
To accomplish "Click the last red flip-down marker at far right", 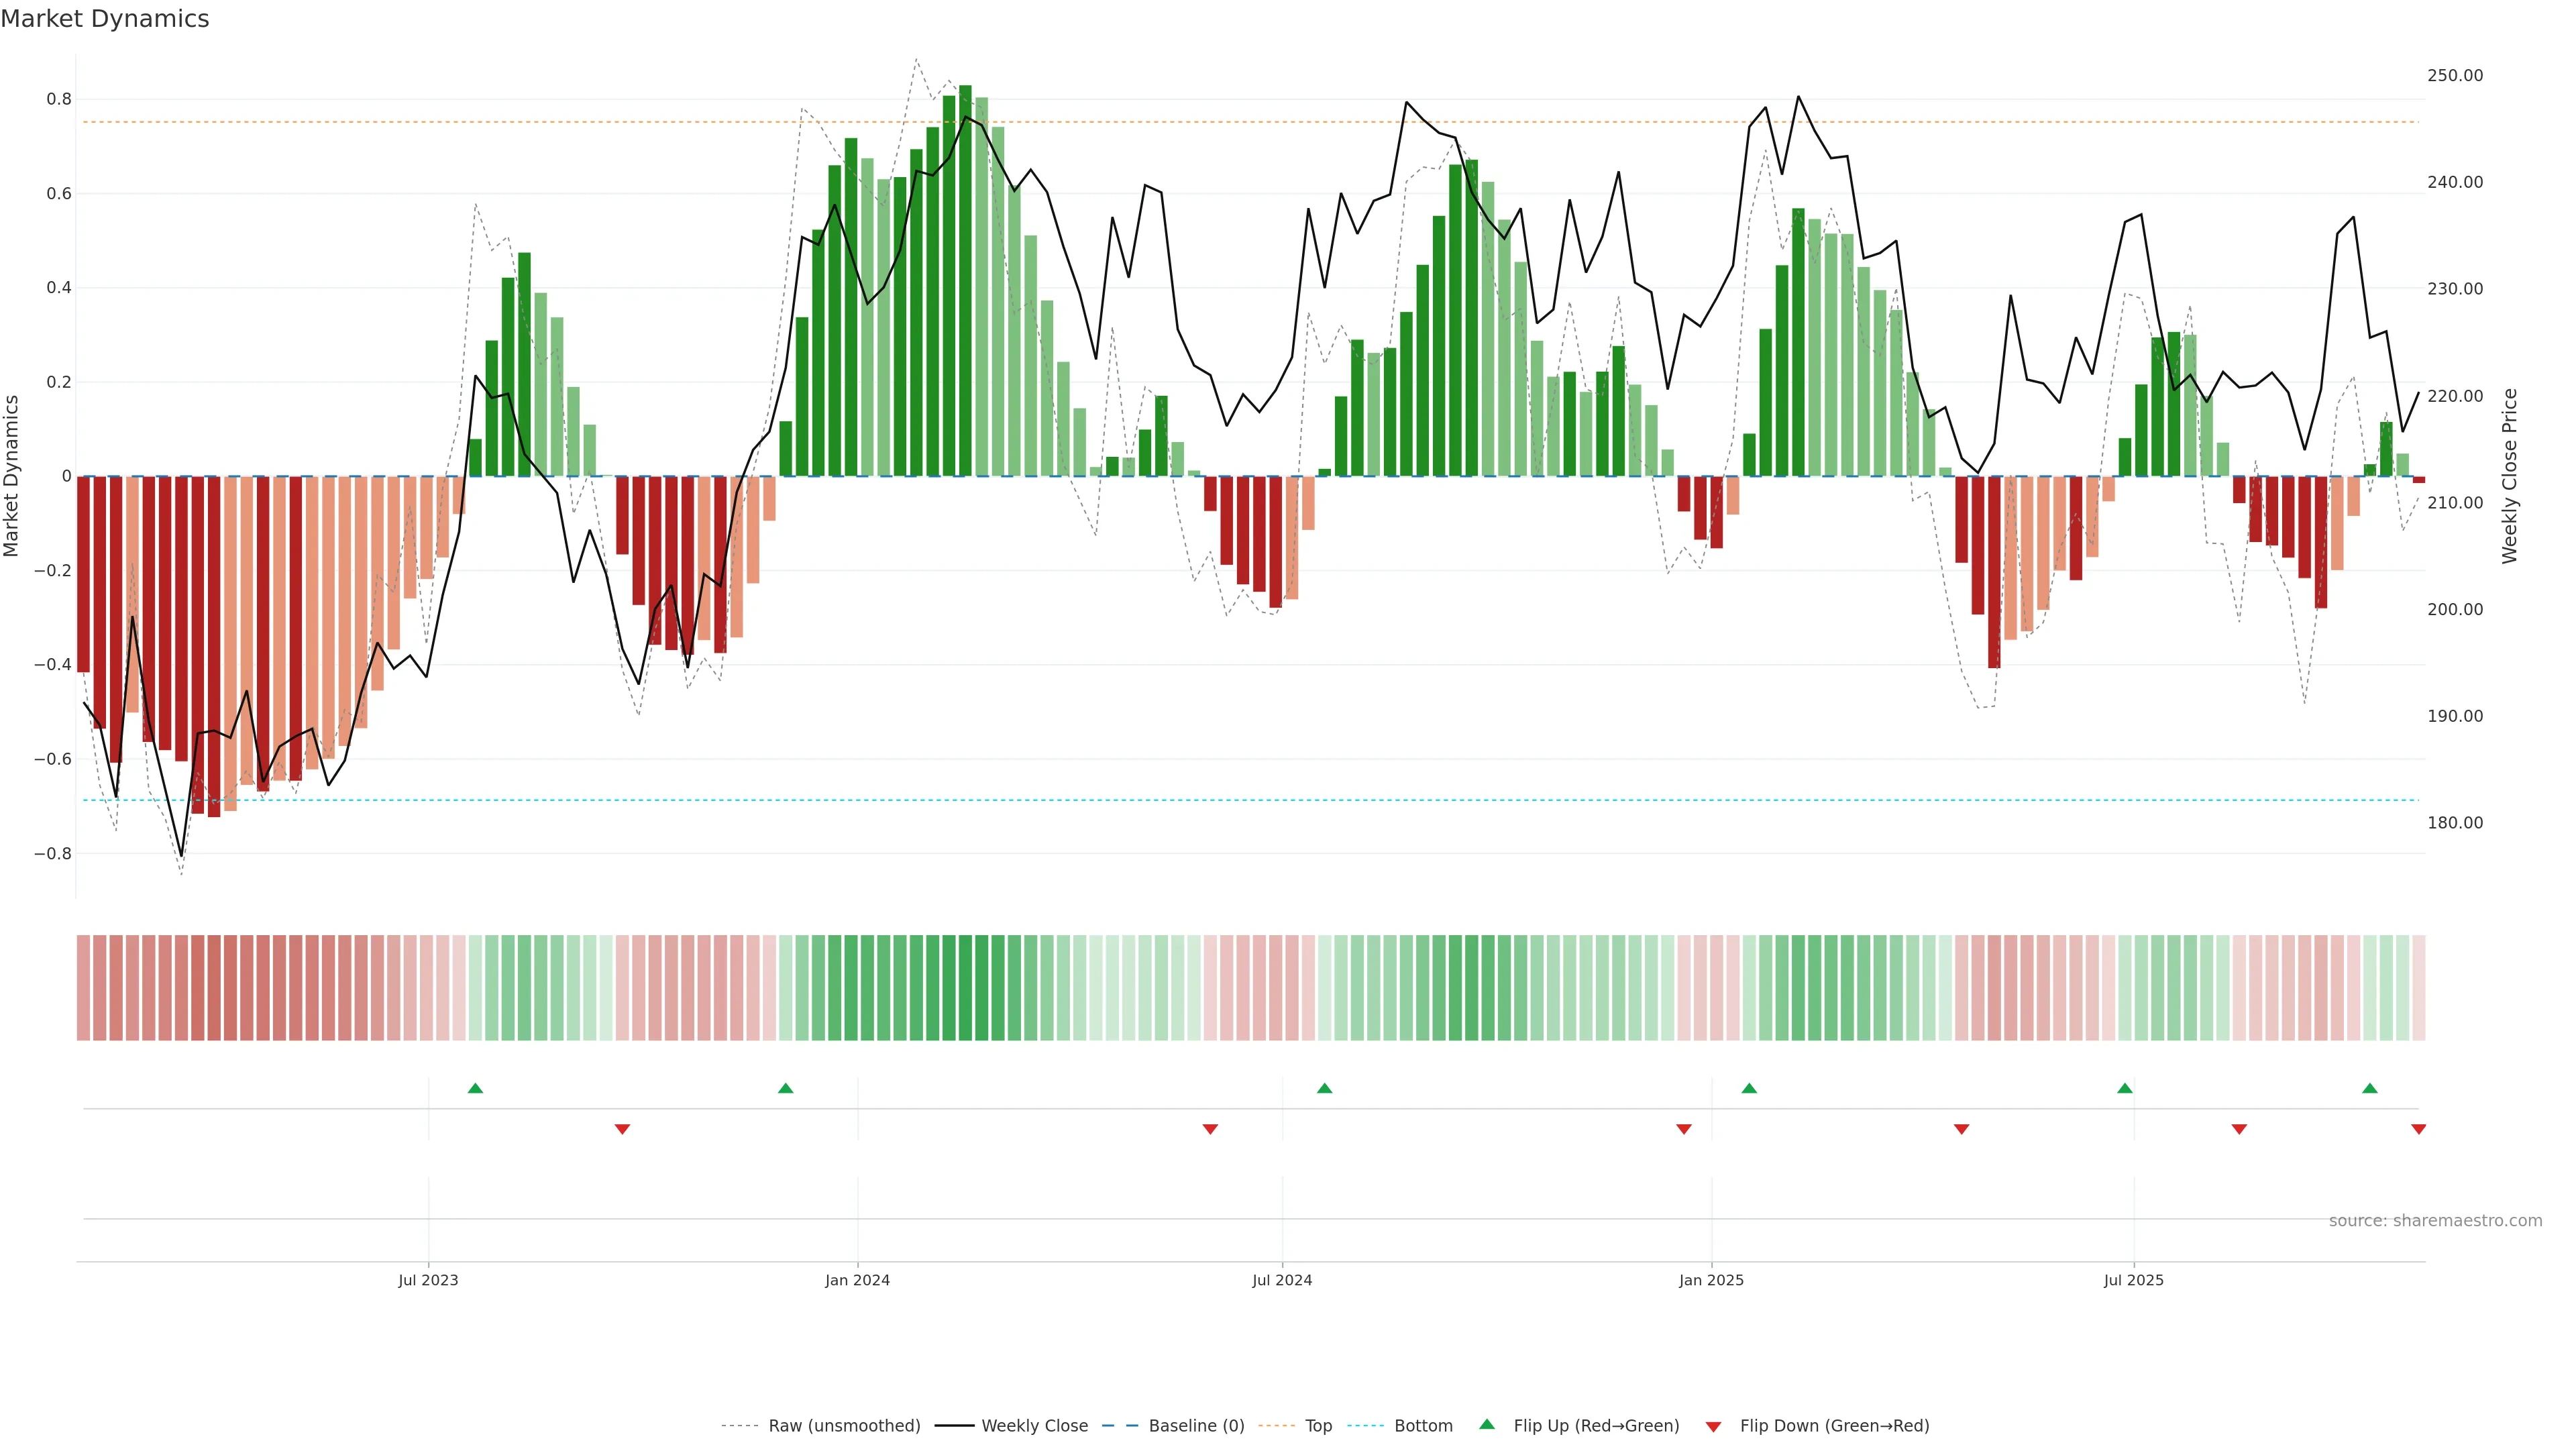I will tap(2418, 1129).
